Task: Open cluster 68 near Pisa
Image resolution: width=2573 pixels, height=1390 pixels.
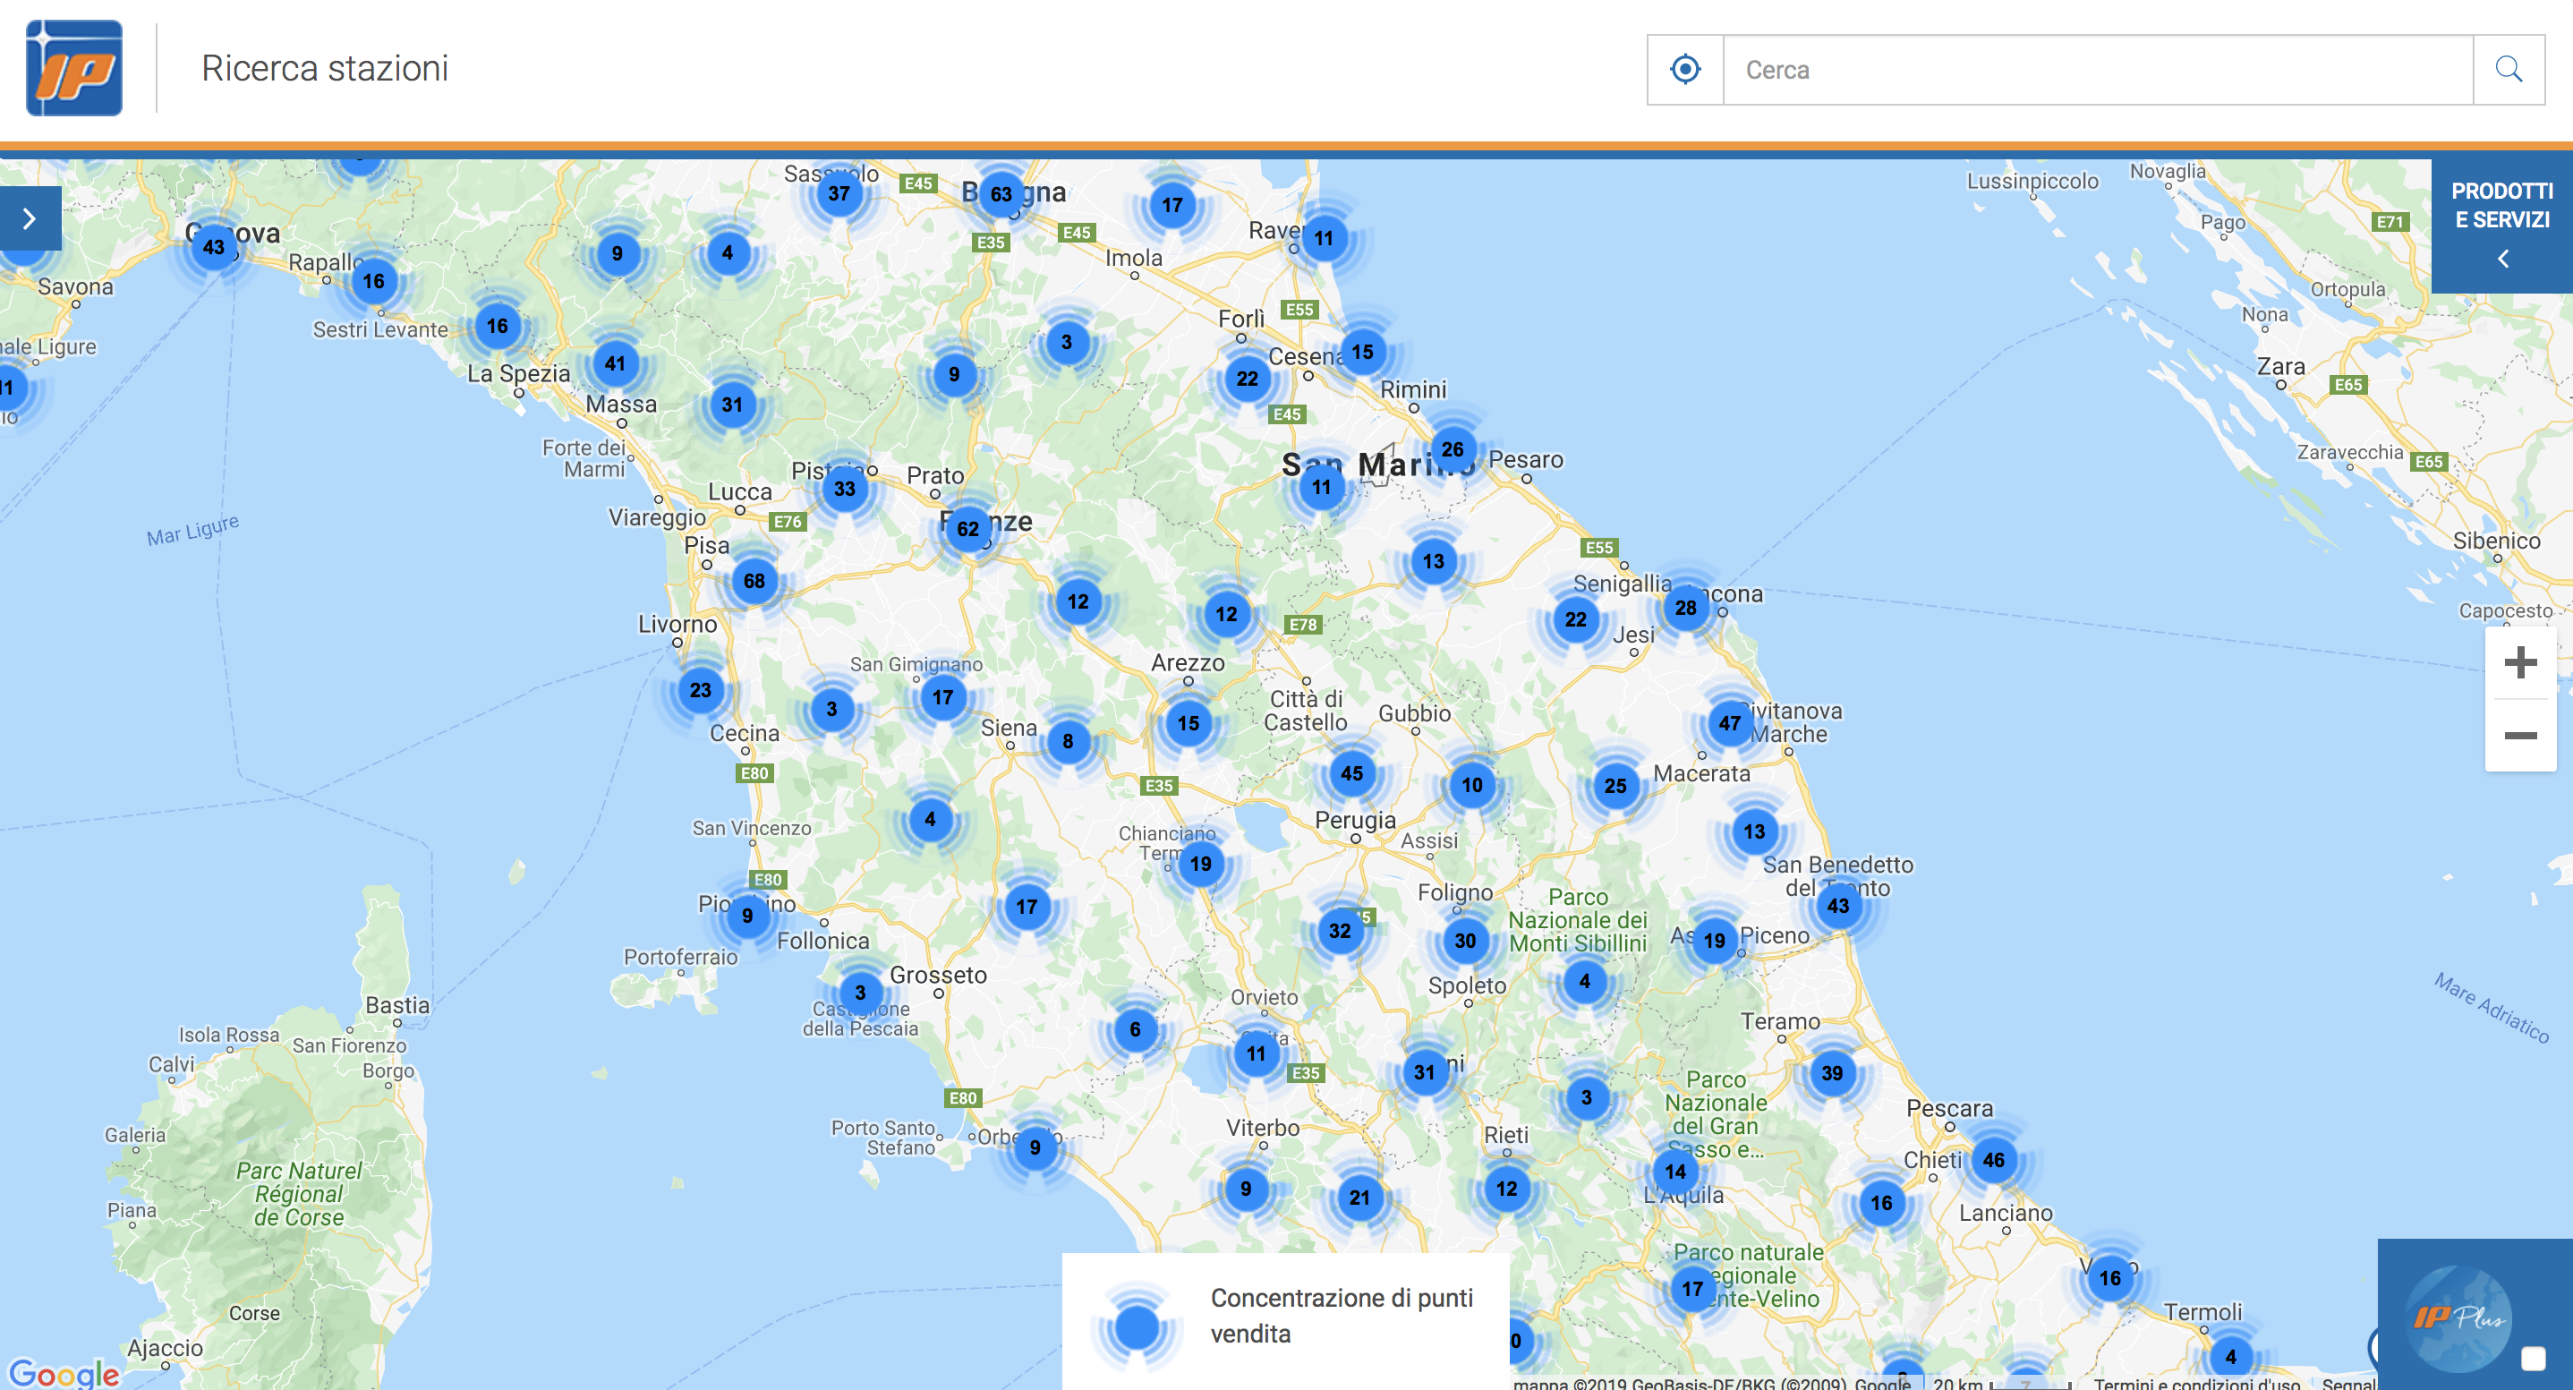Action: pos(754,581)
